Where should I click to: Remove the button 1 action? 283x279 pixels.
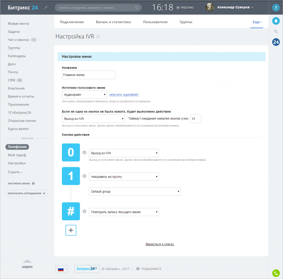[84, 176]
